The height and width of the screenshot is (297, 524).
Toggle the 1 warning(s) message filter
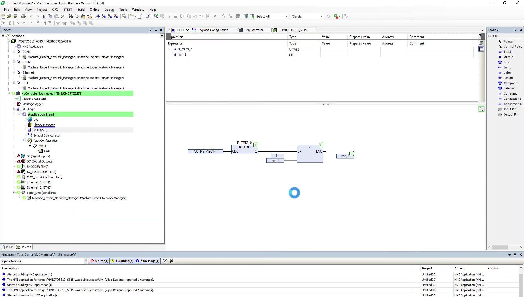(x=122, y=261)
